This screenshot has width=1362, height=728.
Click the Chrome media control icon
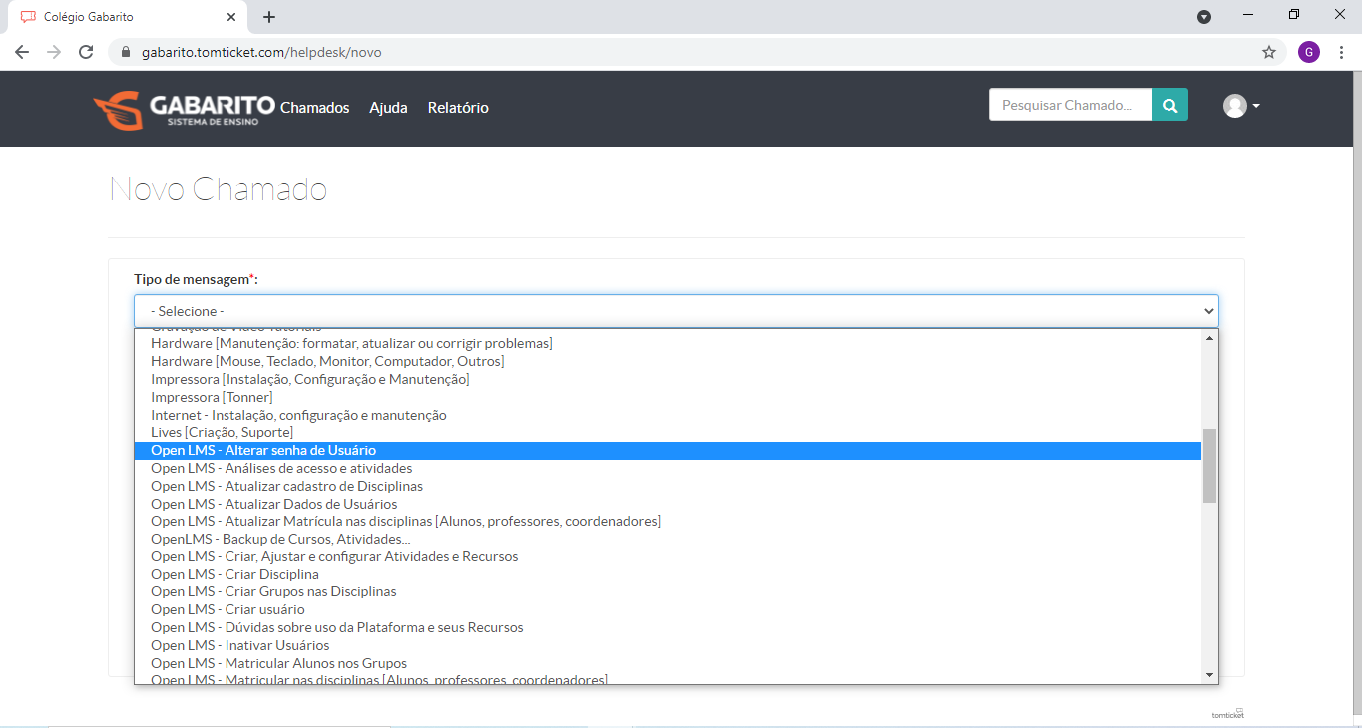(x=1204, y=16)
